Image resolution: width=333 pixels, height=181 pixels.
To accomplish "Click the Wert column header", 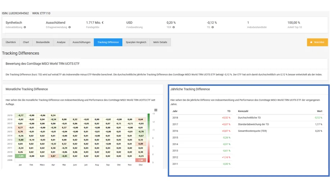I will pyautogui.click(x=320, y=111).
